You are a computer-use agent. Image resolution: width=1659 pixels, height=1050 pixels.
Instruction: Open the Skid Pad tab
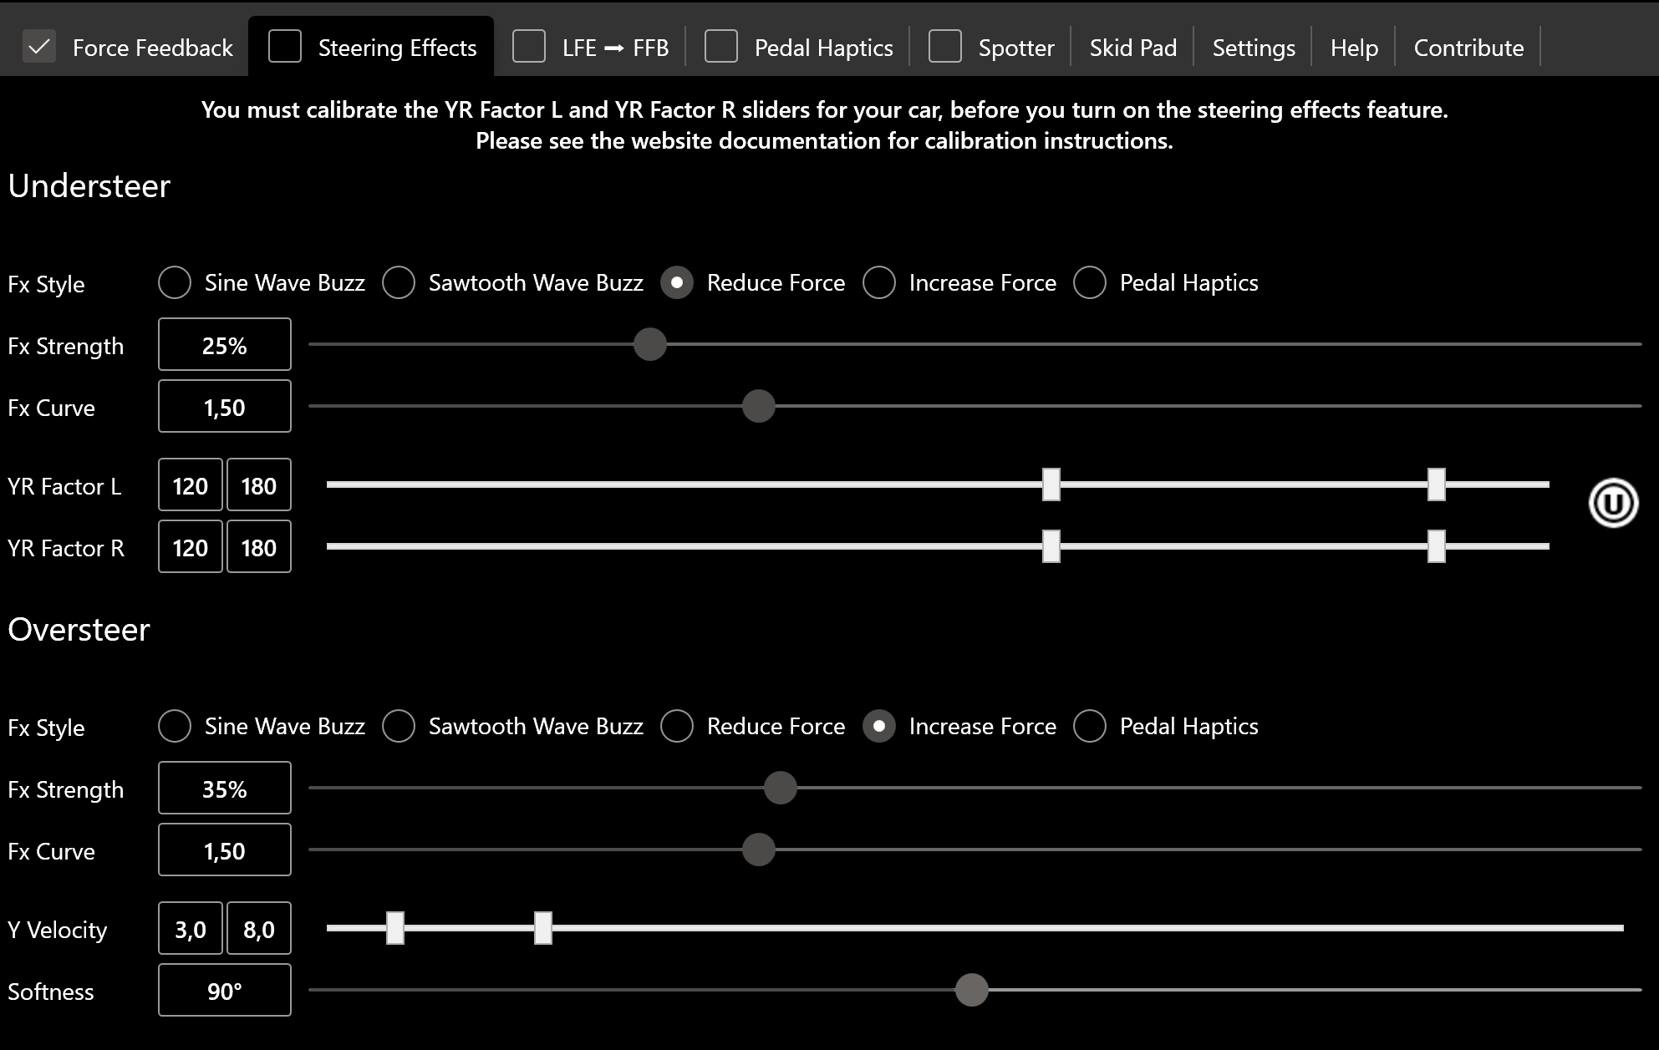tap(1132, 48)
